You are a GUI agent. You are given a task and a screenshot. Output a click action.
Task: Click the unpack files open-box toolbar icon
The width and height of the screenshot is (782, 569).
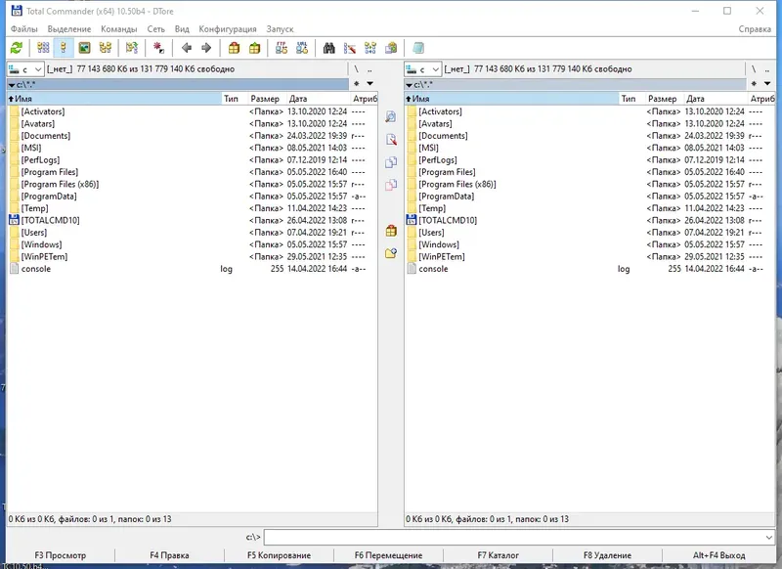pos(254,48)
